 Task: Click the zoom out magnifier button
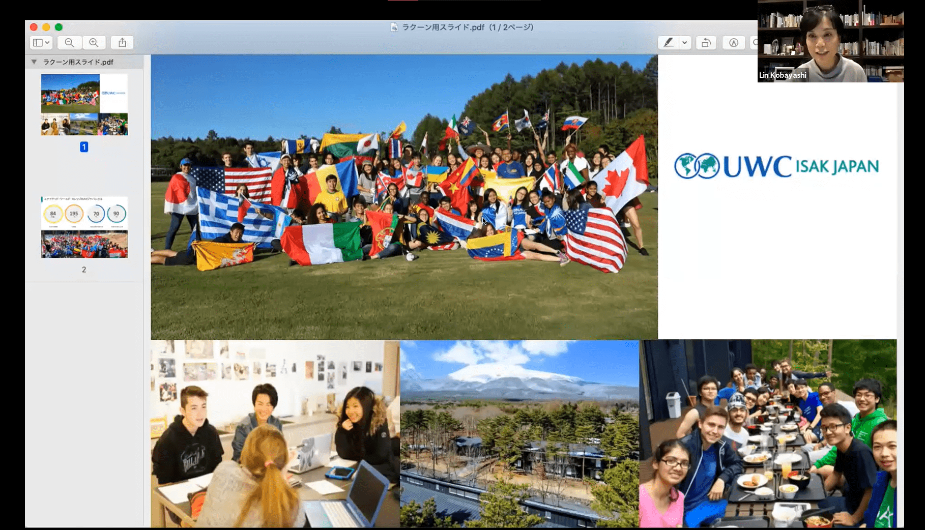pos(69,43)
